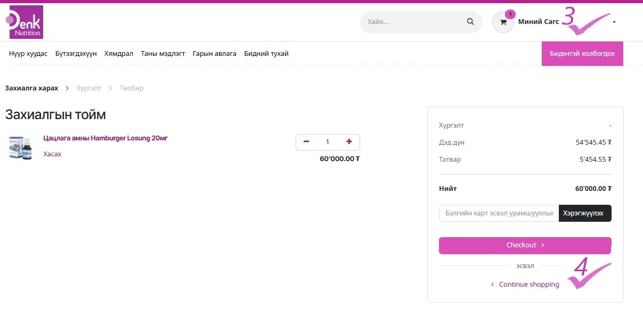Click the Hamburger Losung product thumbnail

(20, 147)
